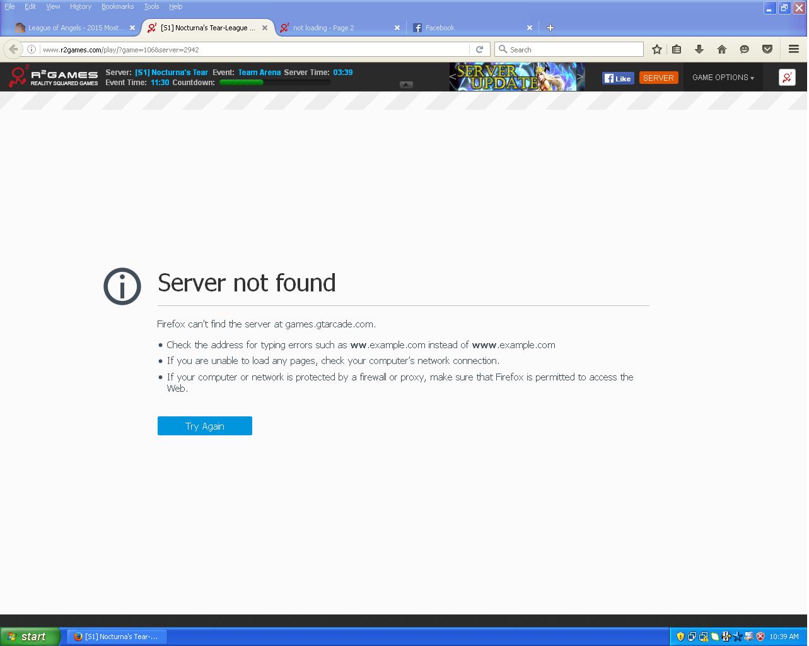Click the orange SERVER button

click(x=658, y=78)
